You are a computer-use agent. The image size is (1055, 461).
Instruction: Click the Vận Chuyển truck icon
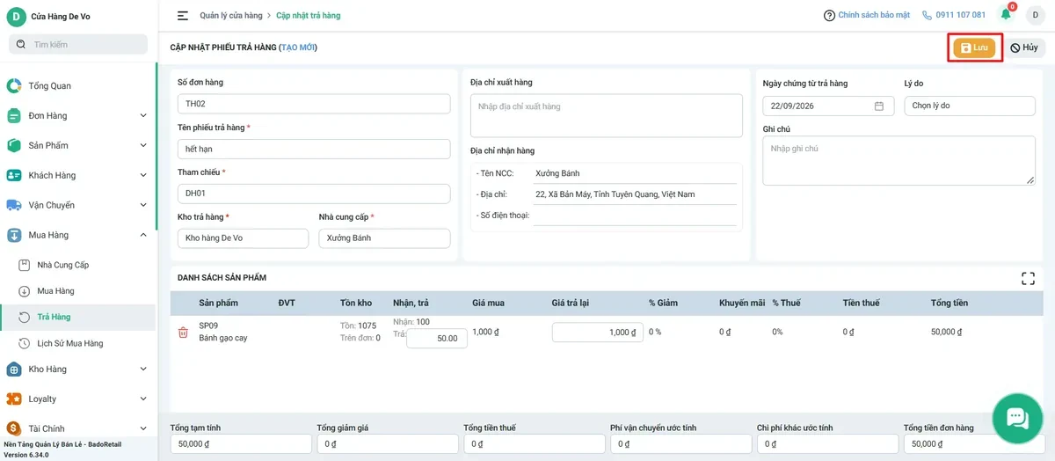[x=14, y=205]
